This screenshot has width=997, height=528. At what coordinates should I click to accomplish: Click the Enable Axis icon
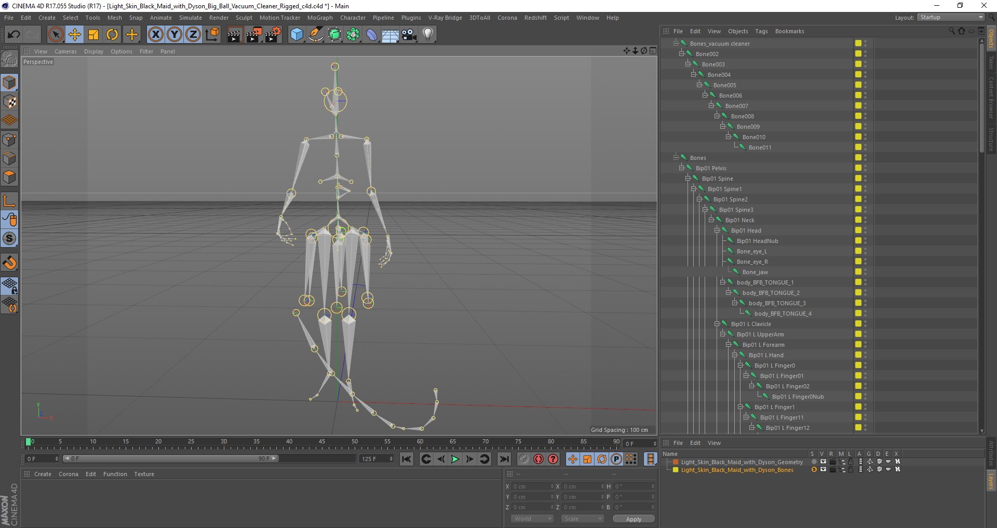pos(9,201)
